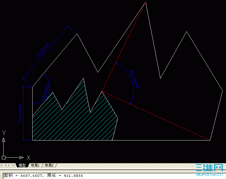The height and width of the screenshot is (179, 226).
Task: Select the 97,8546 aligned dimension text
Action: (x=43, y=50)
